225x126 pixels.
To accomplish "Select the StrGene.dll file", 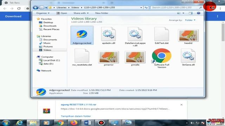I will tap(188, 57).
